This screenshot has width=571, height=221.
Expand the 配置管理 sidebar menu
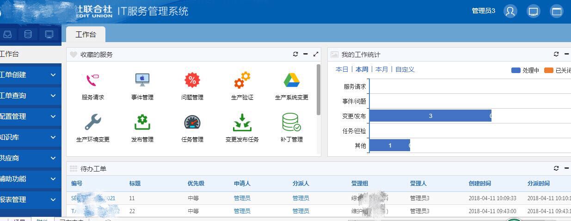30,117
